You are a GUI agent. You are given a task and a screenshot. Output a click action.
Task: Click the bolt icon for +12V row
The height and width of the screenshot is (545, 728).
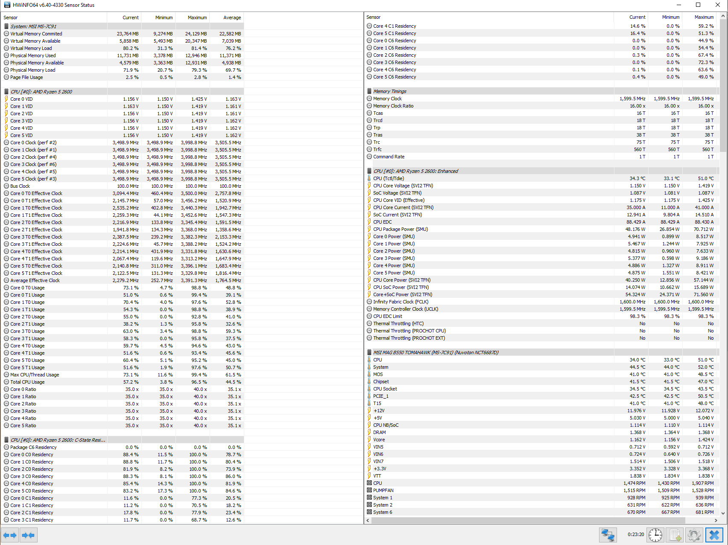[x=369, y=411]
